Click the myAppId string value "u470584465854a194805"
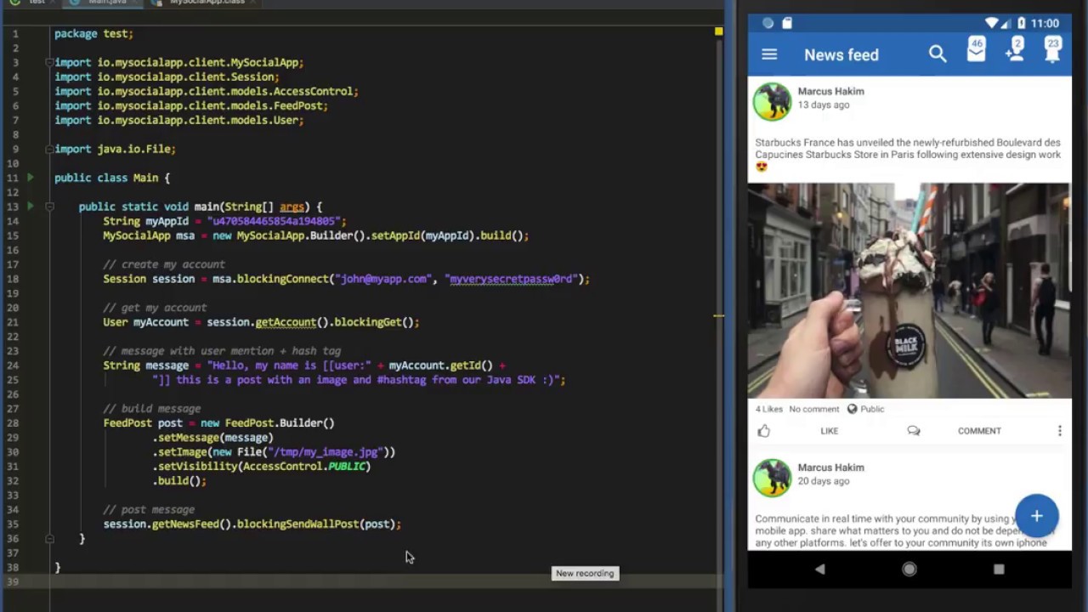The width and height of the screenshot is (1088, 612). tap(274, 221)
